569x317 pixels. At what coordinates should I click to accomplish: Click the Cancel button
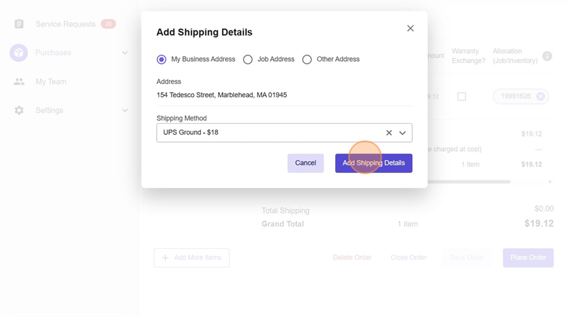[305, 163]
